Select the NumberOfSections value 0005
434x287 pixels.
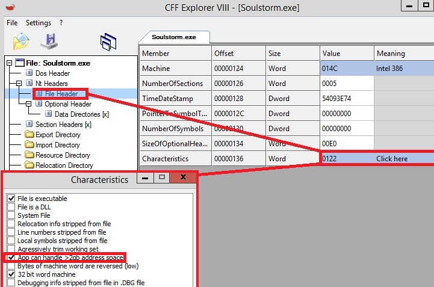pyautogui.click(x=347, y=83)
